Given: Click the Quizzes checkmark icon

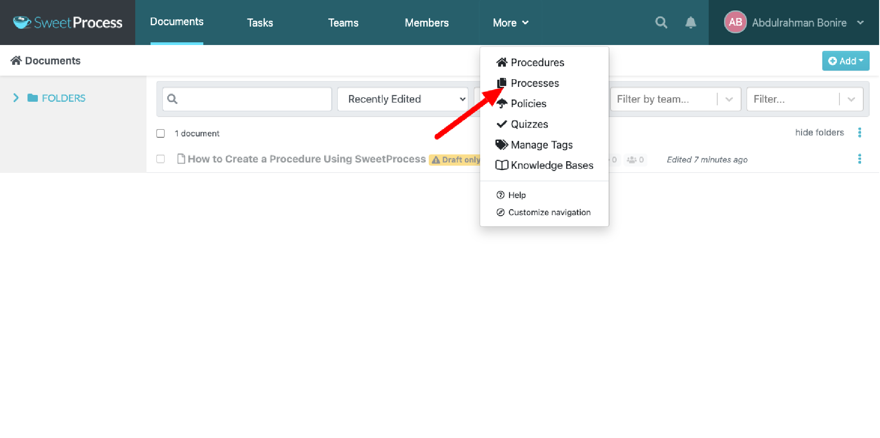Looking at the screenshot, I should (502, 124).
